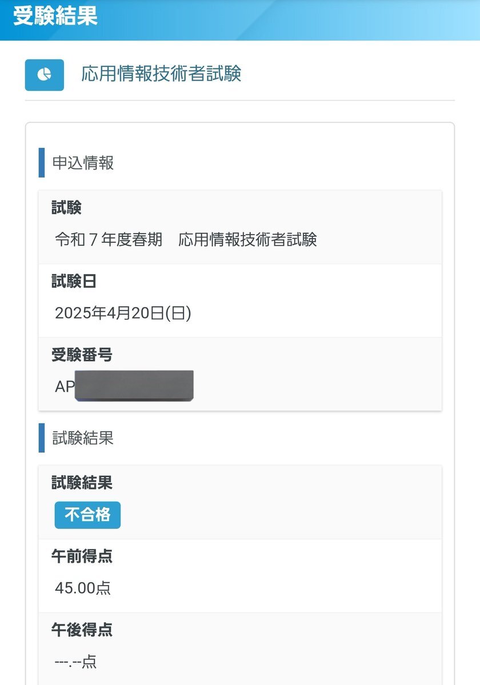Image resolution: width=480 pixels, height=685 pixels.
Task: Select the 試験 field label
Action: [x=67, y=208]
